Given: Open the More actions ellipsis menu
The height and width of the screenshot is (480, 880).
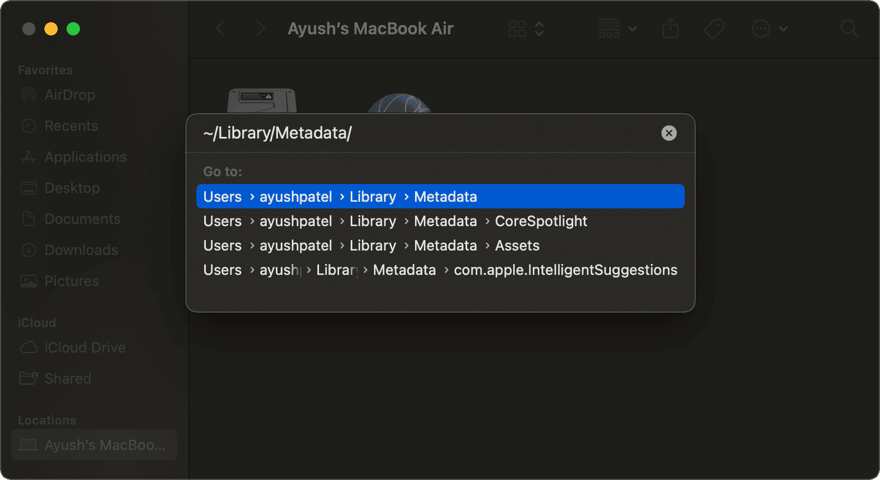Looking at the screenshot, I should [769, 28].
